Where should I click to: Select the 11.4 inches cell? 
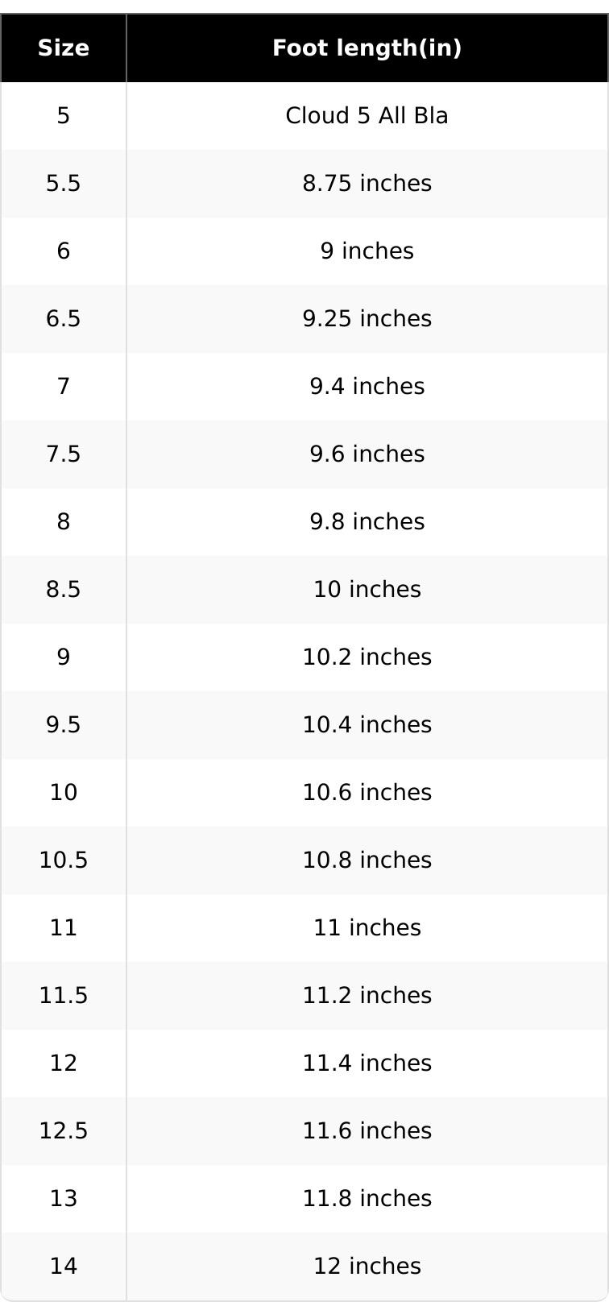click(367, 1064)
